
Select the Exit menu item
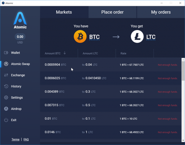[14, 120]
